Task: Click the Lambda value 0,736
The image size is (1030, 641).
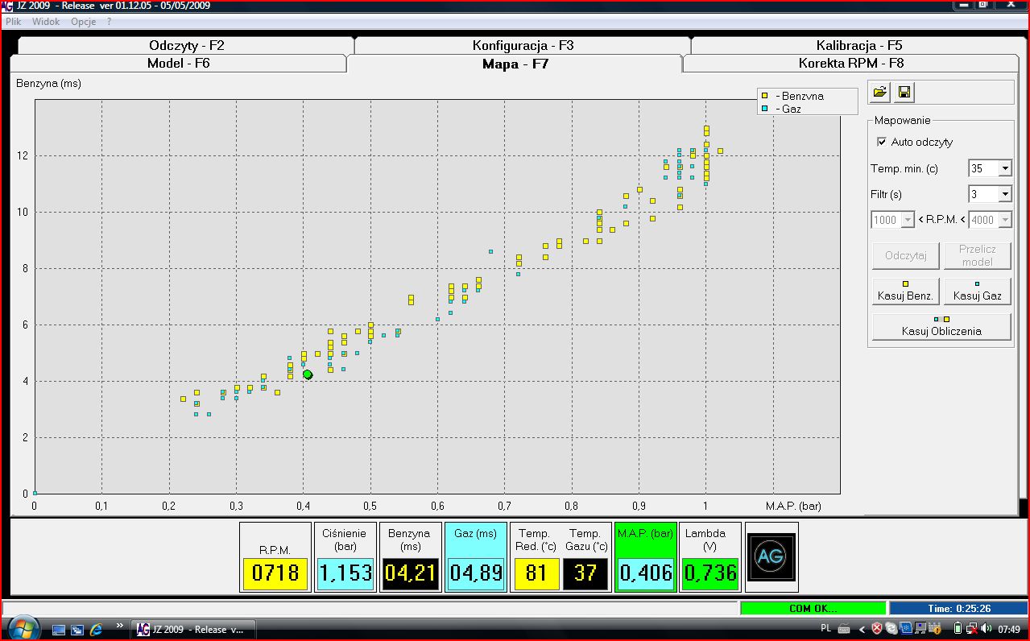Action: [710, 573]
